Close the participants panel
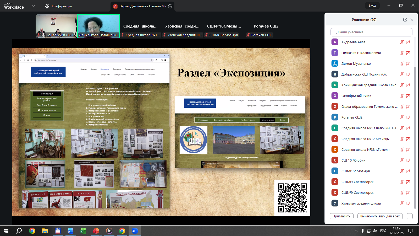 (412, 20)
